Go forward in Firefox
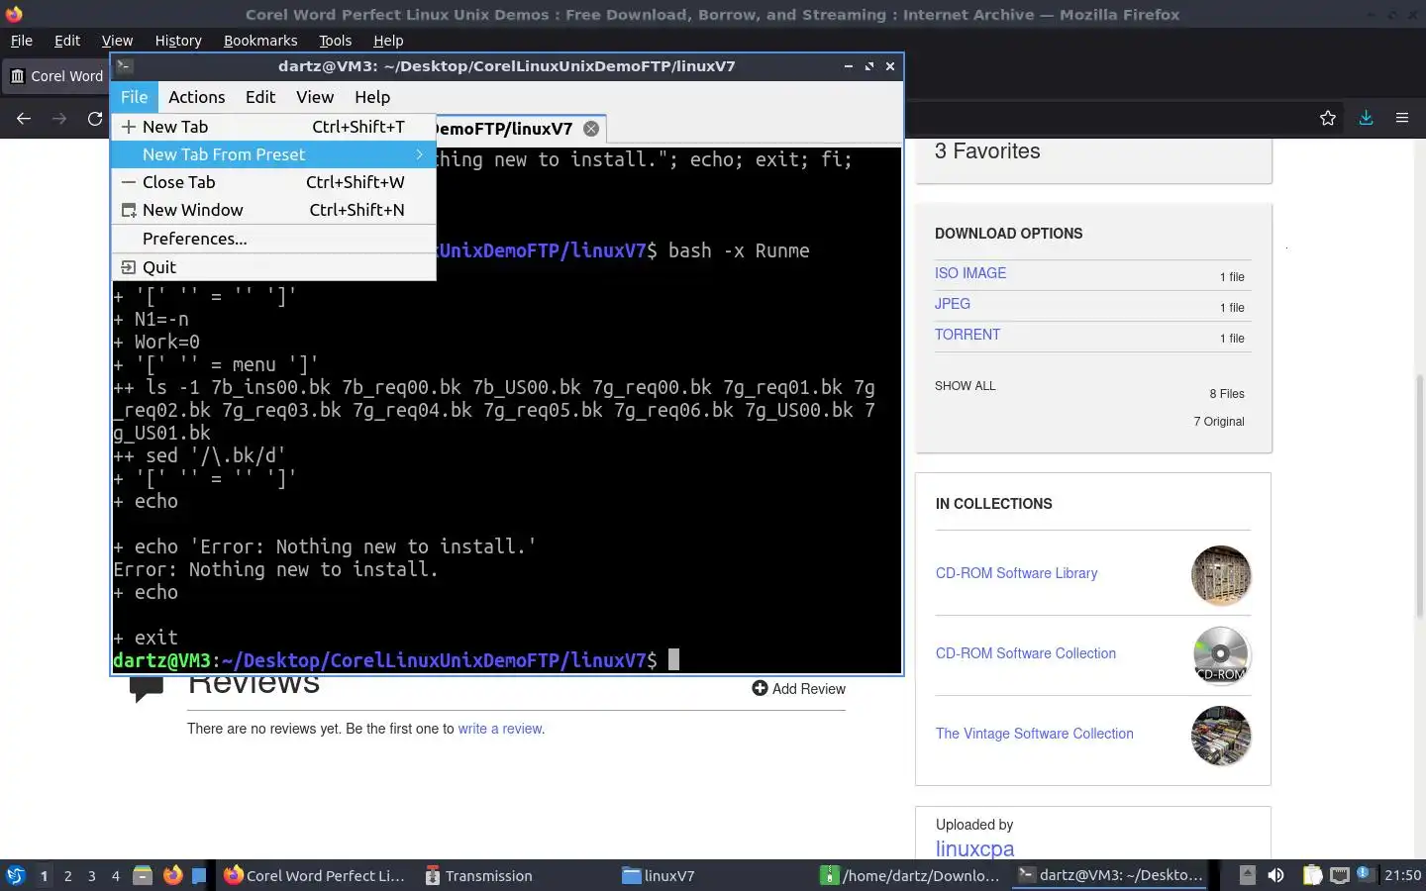This screenshot has width=1426, height=891. click(59, 119)
